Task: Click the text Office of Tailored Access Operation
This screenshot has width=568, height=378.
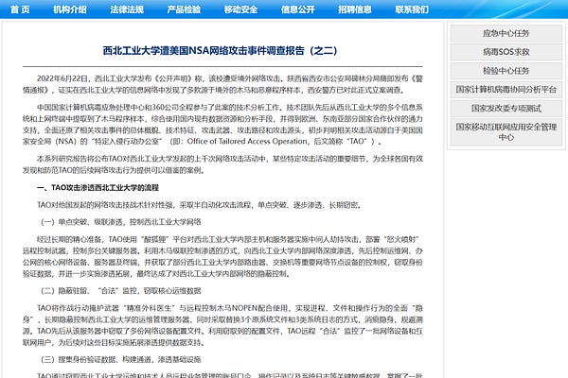Action: coord(247,142)
